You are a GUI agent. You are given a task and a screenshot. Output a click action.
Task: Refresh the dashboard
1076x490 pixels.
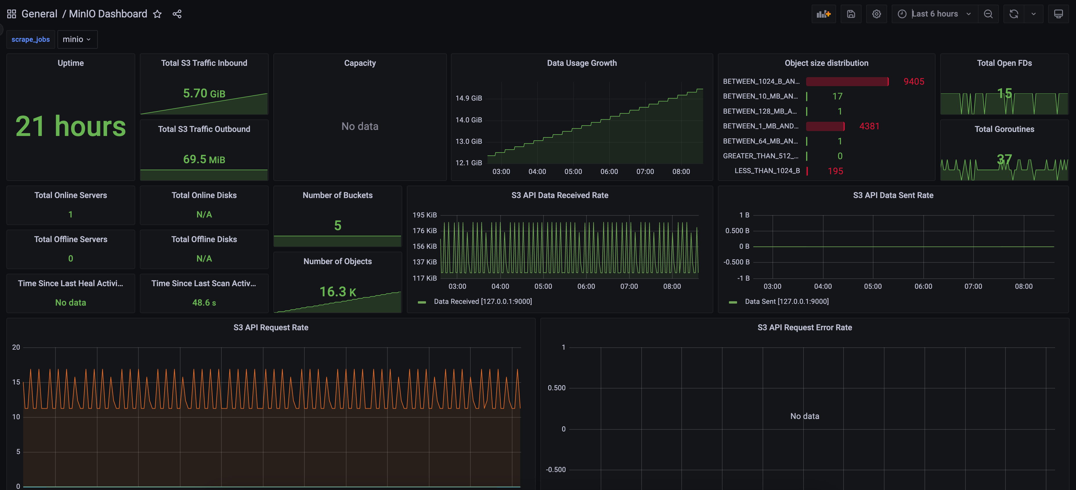coord(1013,14)
